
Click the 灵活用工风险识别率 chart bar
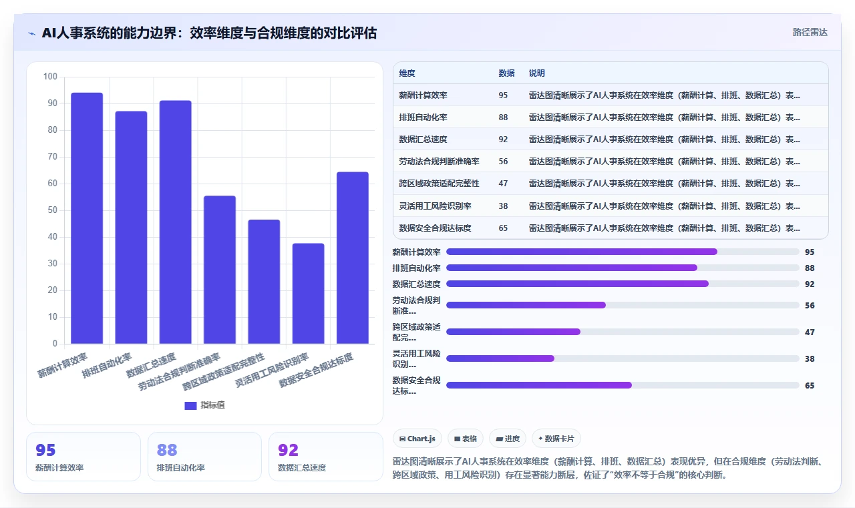click(x=308, y=294)
